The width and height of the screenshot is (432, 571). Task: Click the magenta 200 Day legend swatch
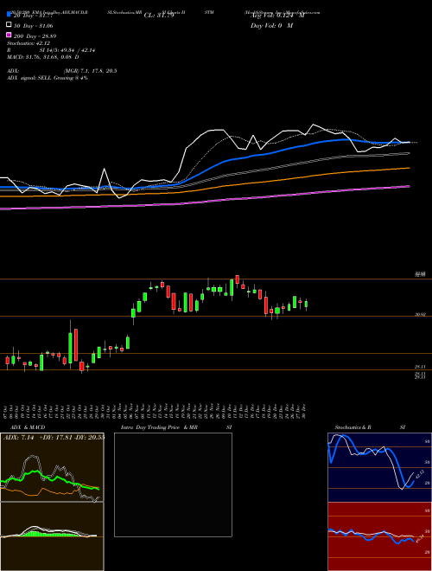coord(9,35)
